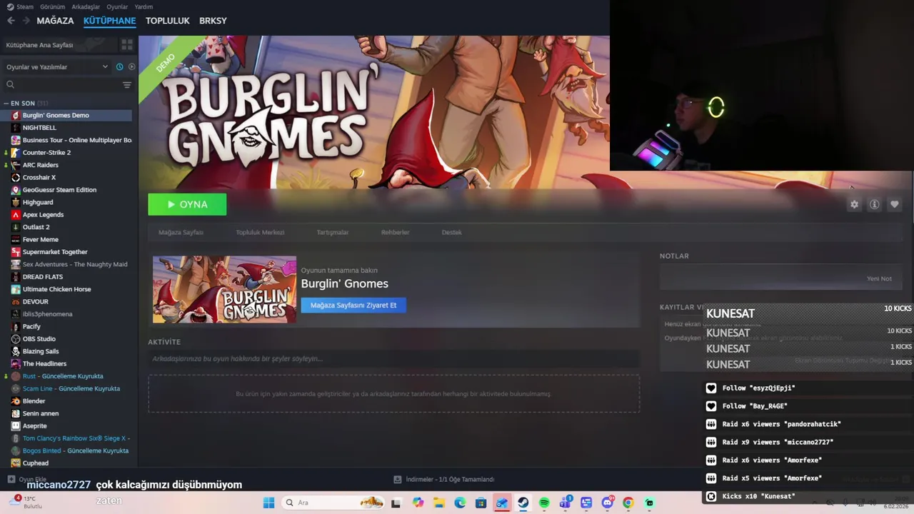Screen dimensions: 914x514
Task: Open the MAĞAZA tab
Action: (x=55, y=21)
